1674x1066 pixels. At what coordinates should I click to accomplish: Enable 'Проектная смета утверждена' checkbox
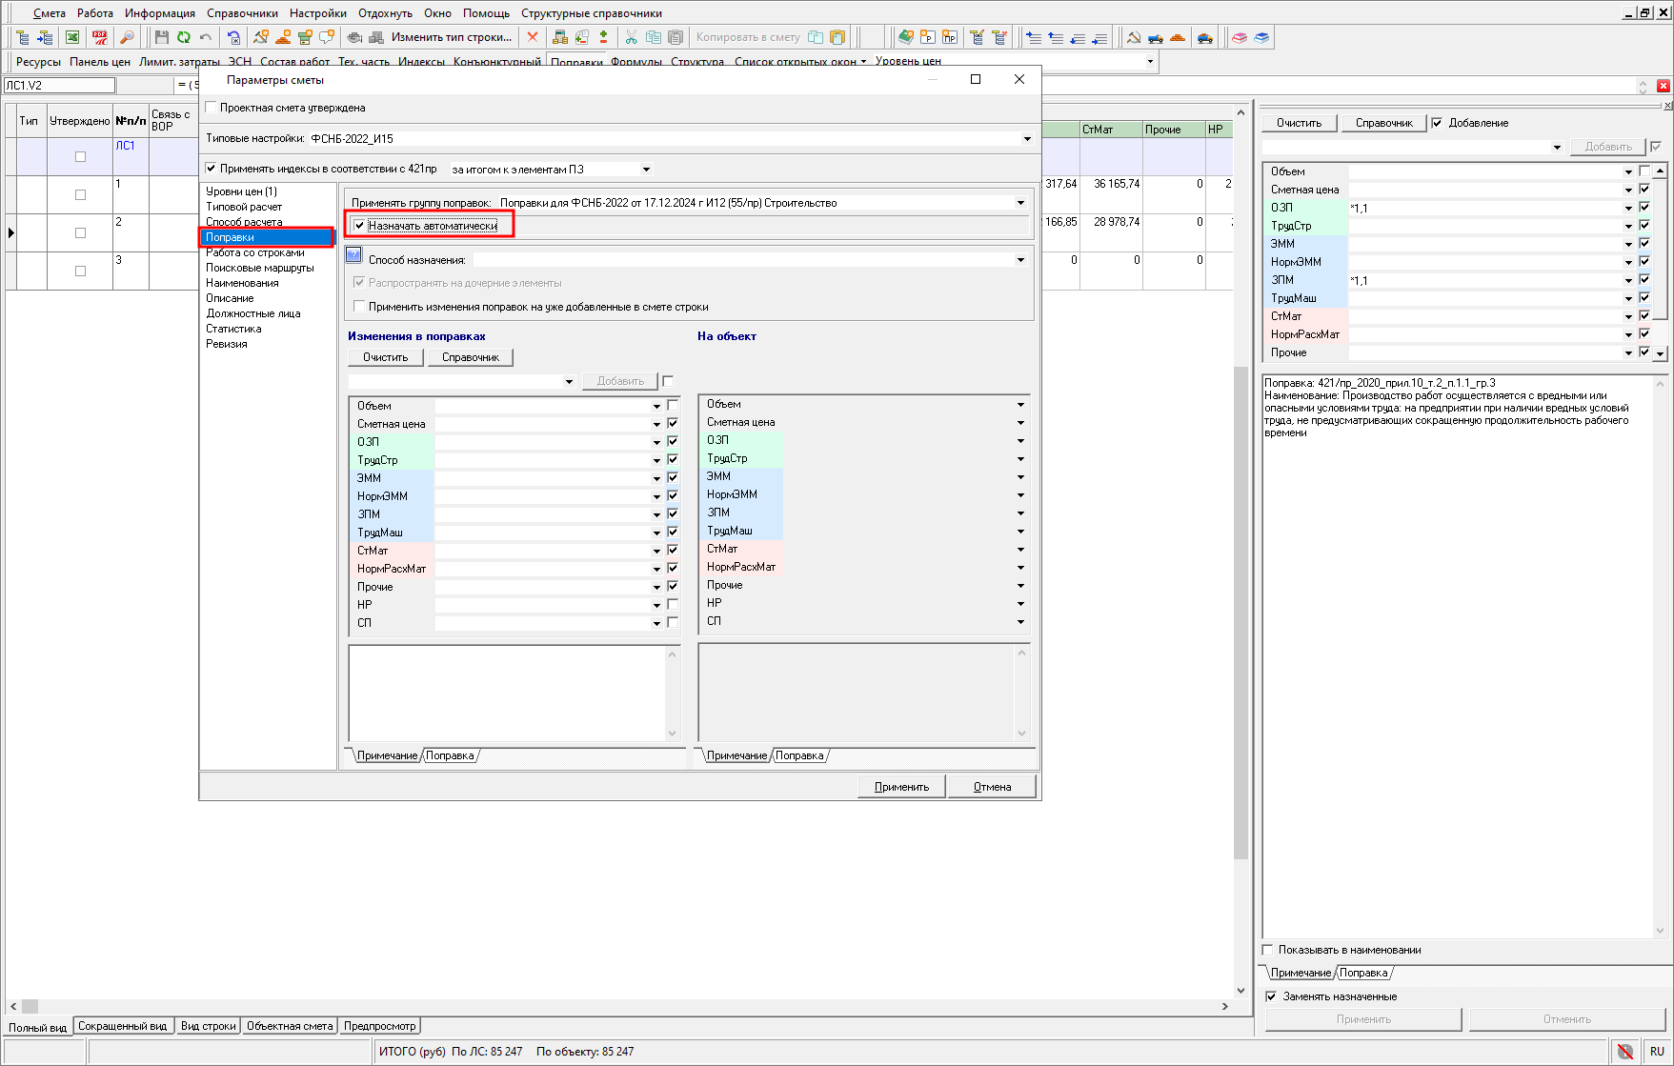pyautogui.click(x=212, y=108)
